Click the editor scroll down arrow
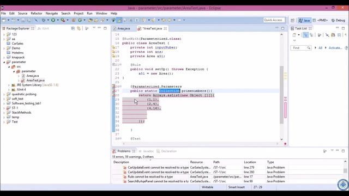This screenshot has height=196, width=349. coord(281,139)
